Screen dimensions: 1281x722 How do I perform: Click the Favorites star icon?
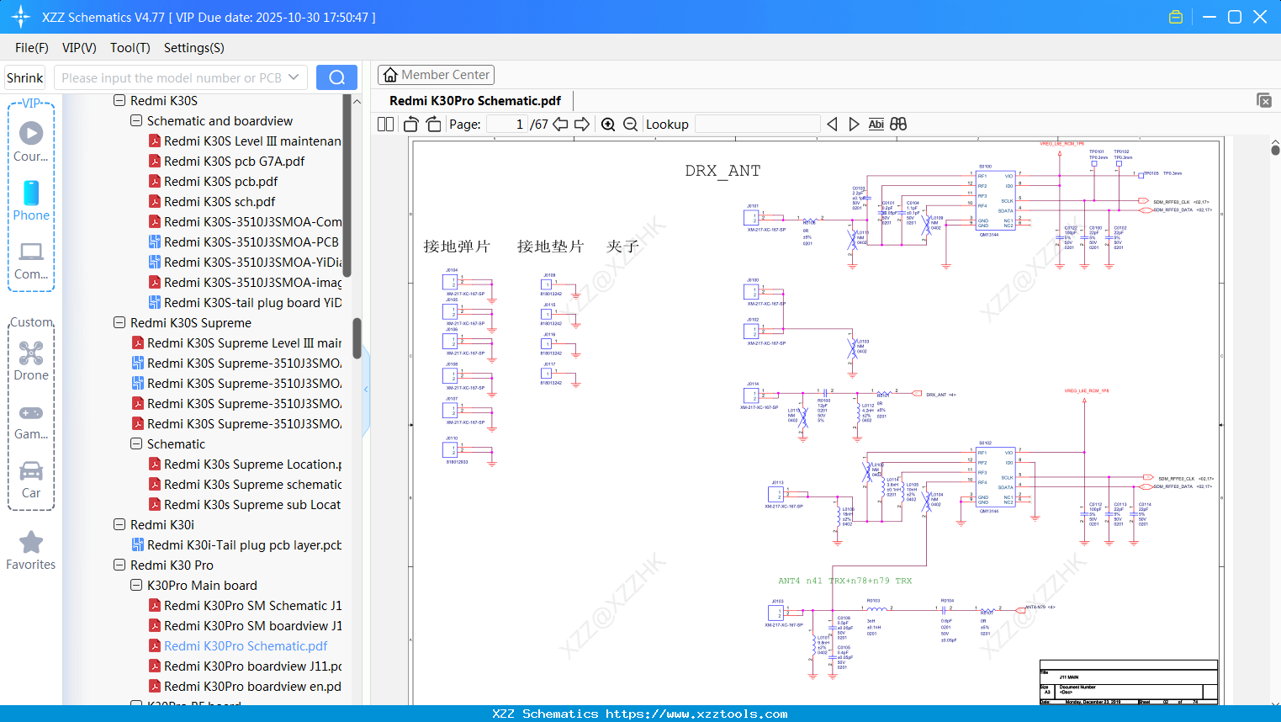(31, 543)
